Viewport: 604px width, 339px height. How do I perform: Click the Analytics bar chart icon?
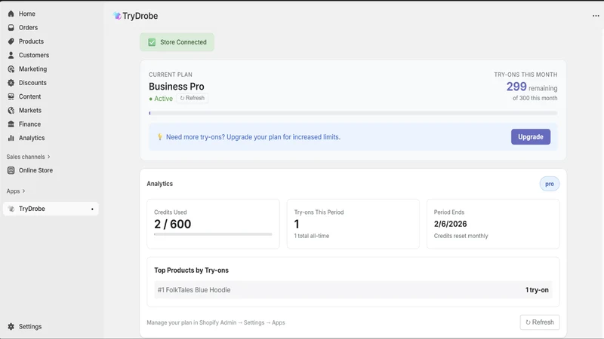(x=11, y=138)
